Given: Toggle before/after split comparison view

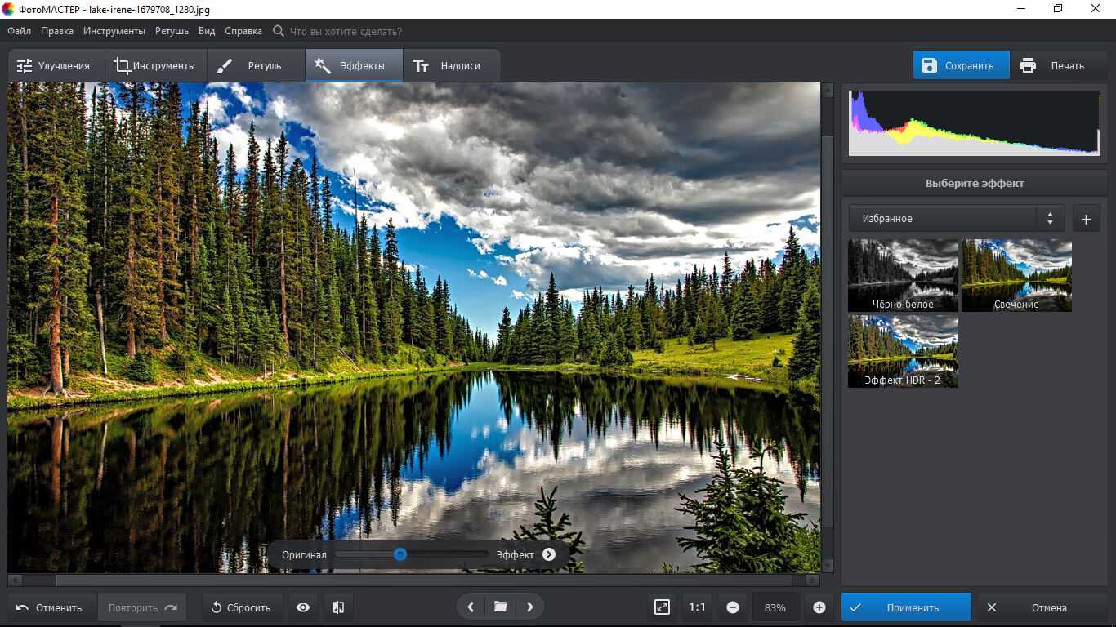Looking at the screenshot, I should [338, 607].
